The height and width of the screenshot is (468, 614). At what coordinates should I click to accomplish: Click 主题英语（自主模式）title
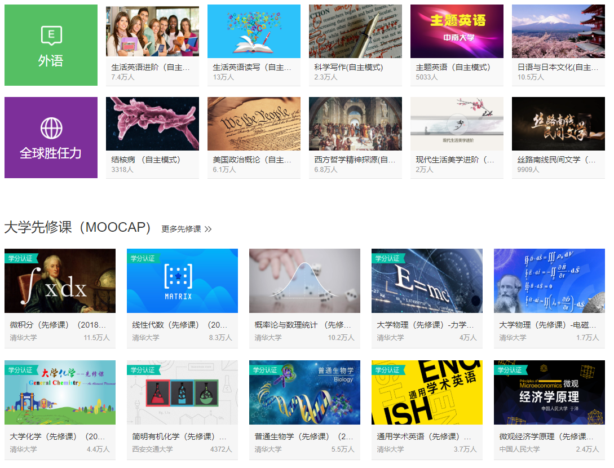(453, 67)
